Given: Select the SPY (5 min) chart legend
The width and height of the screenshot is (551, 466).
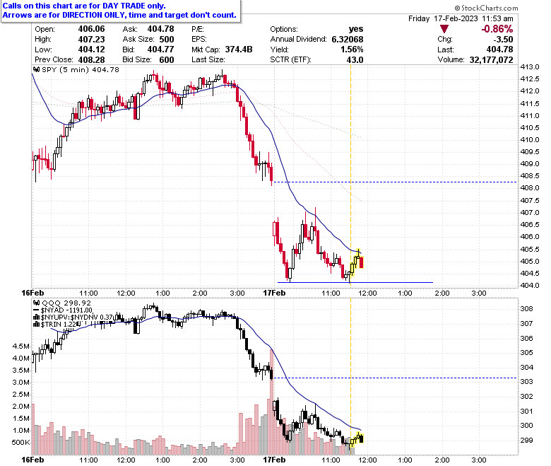Looking at the screenshot, I should coord(81,69).
